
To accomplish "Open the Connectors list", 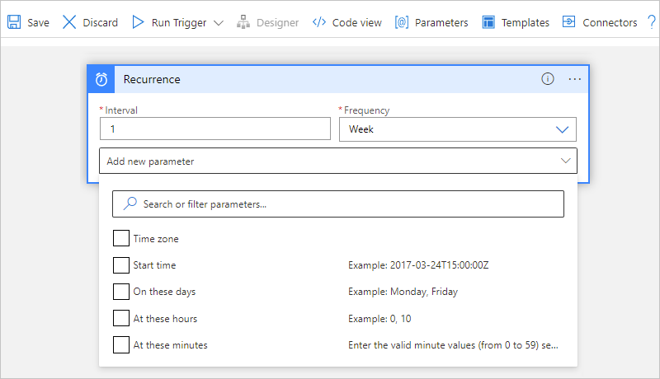I will (x=600, y=22).
